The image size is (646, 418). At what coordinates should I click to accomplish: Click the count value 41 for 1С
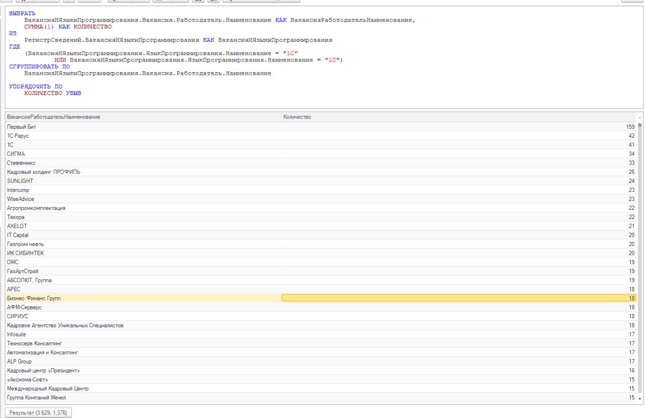click(631, 145)
